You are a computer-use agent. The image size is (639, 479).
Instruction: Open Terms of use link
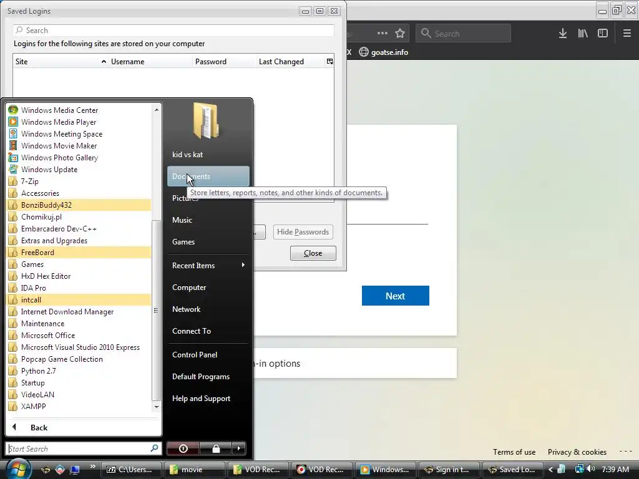click(x=514, y=452)
